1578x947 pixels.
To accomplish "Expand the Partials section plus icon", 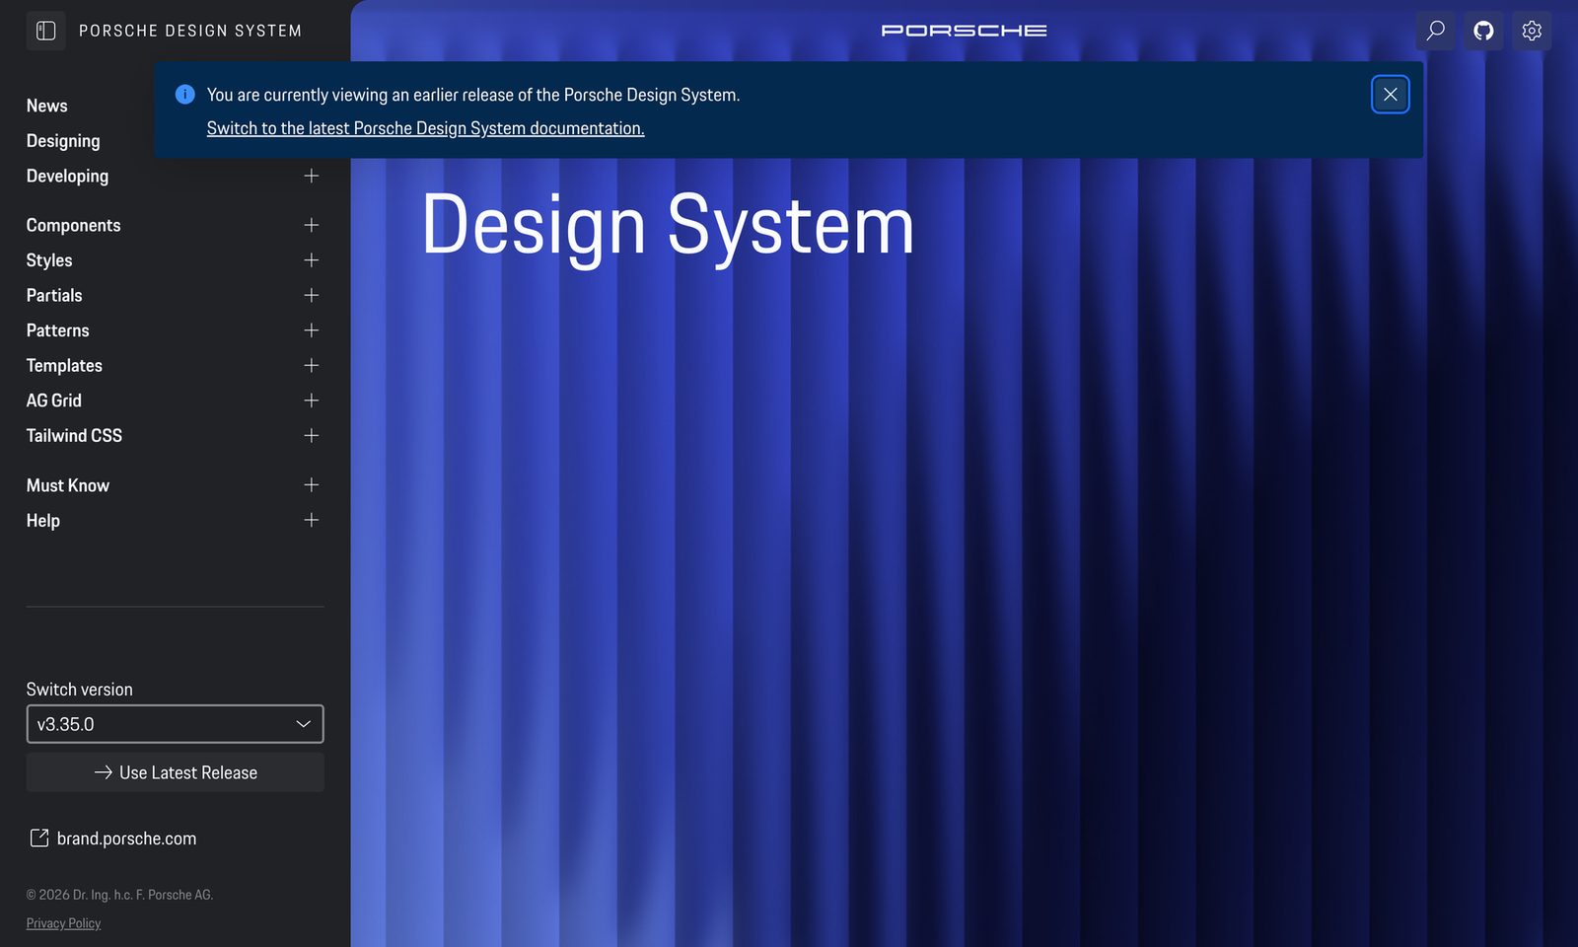I will click(x=312, y=295).
